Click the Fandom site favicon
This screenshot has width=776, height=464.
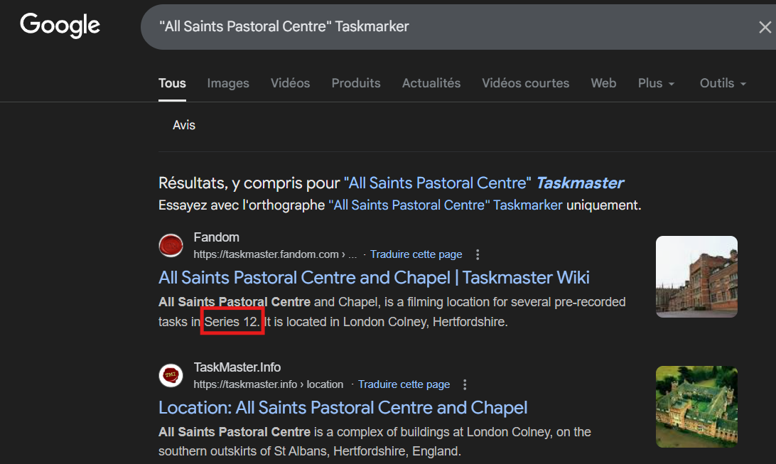(x=171, y=245)
